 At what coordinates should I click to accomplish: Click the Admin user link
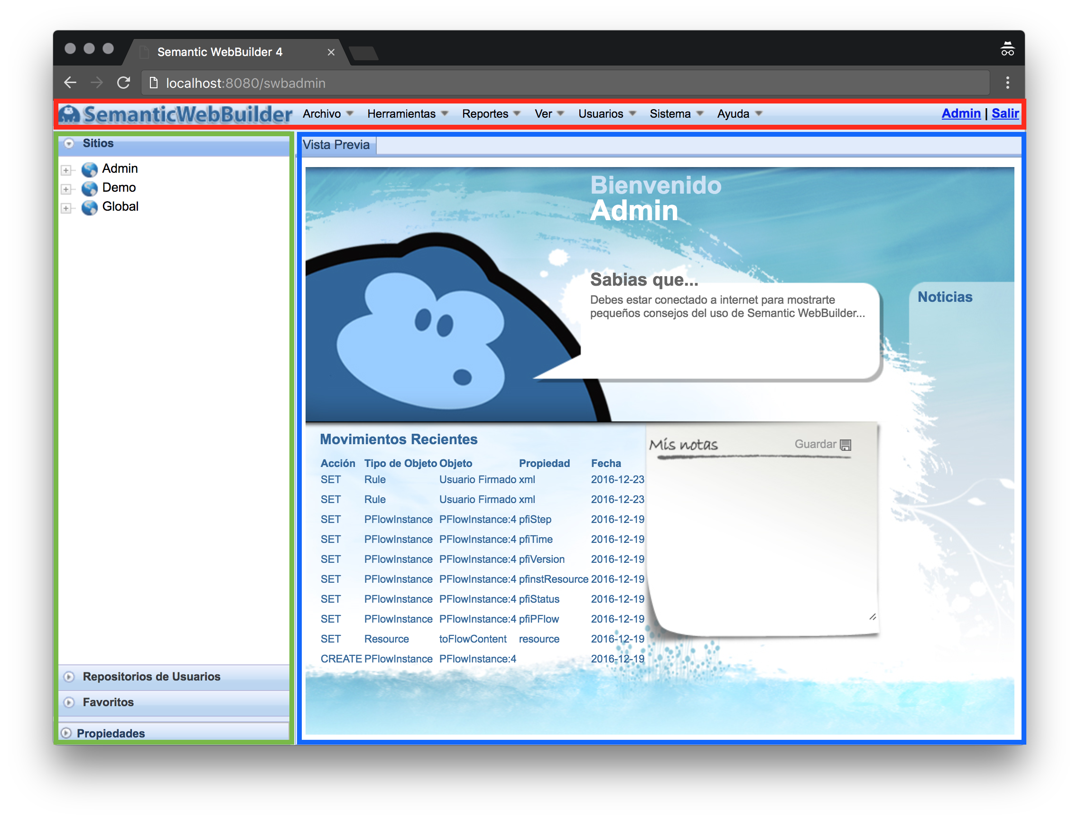pos(961,113)
